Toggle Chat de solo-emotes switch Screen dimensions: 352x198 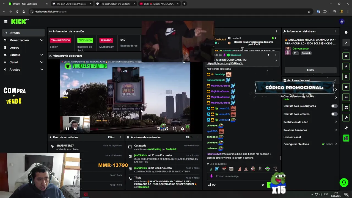point(334,114)
